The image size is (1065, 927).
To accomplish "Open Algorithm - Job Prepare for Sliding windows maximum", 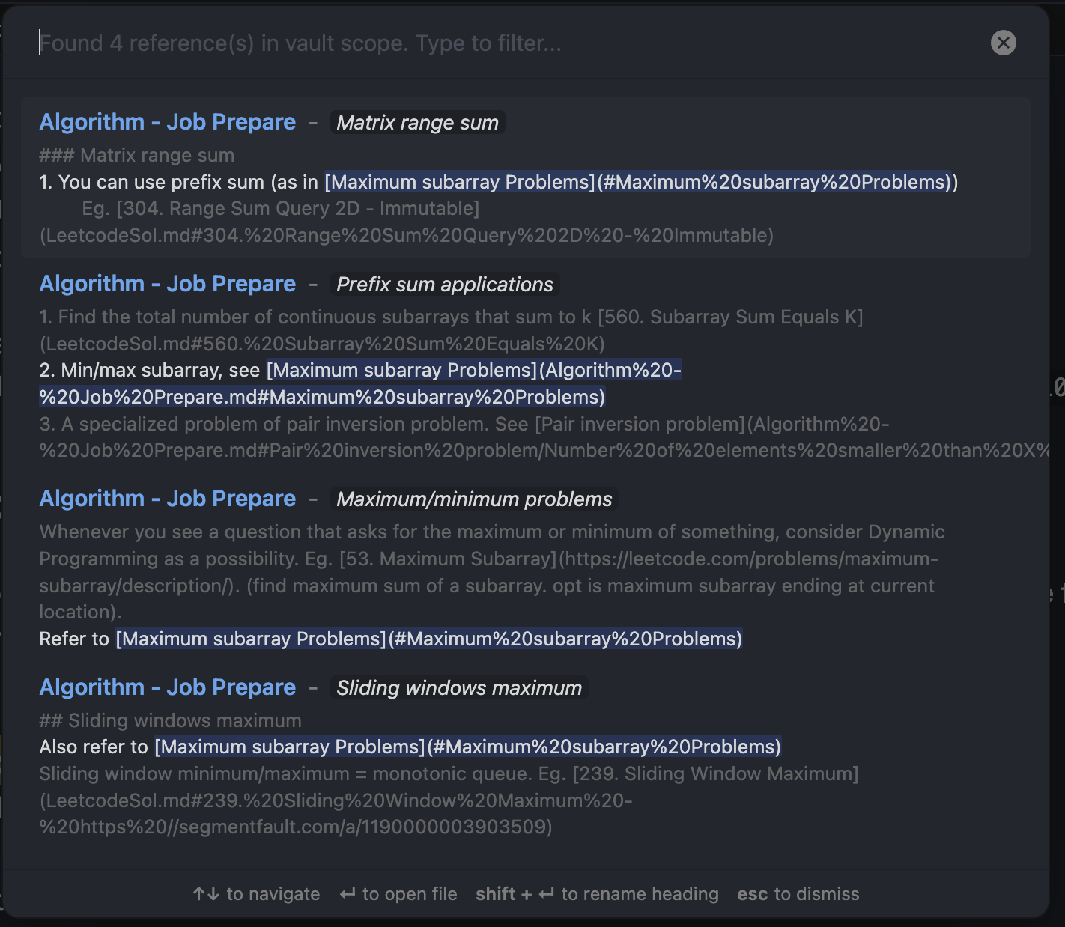I will pyautogui.click(x=168, y=687).
